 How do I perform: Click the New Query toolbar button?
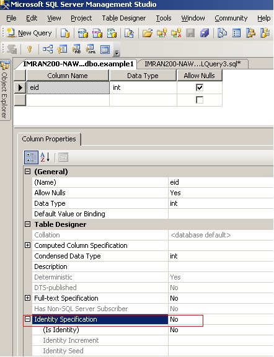pyautogui.click(x=29, y=33)
